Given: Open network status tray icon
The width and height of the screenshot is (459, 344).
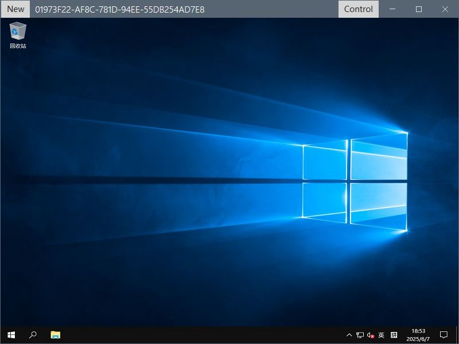Looking at the screenshot, I should (360, 335).
